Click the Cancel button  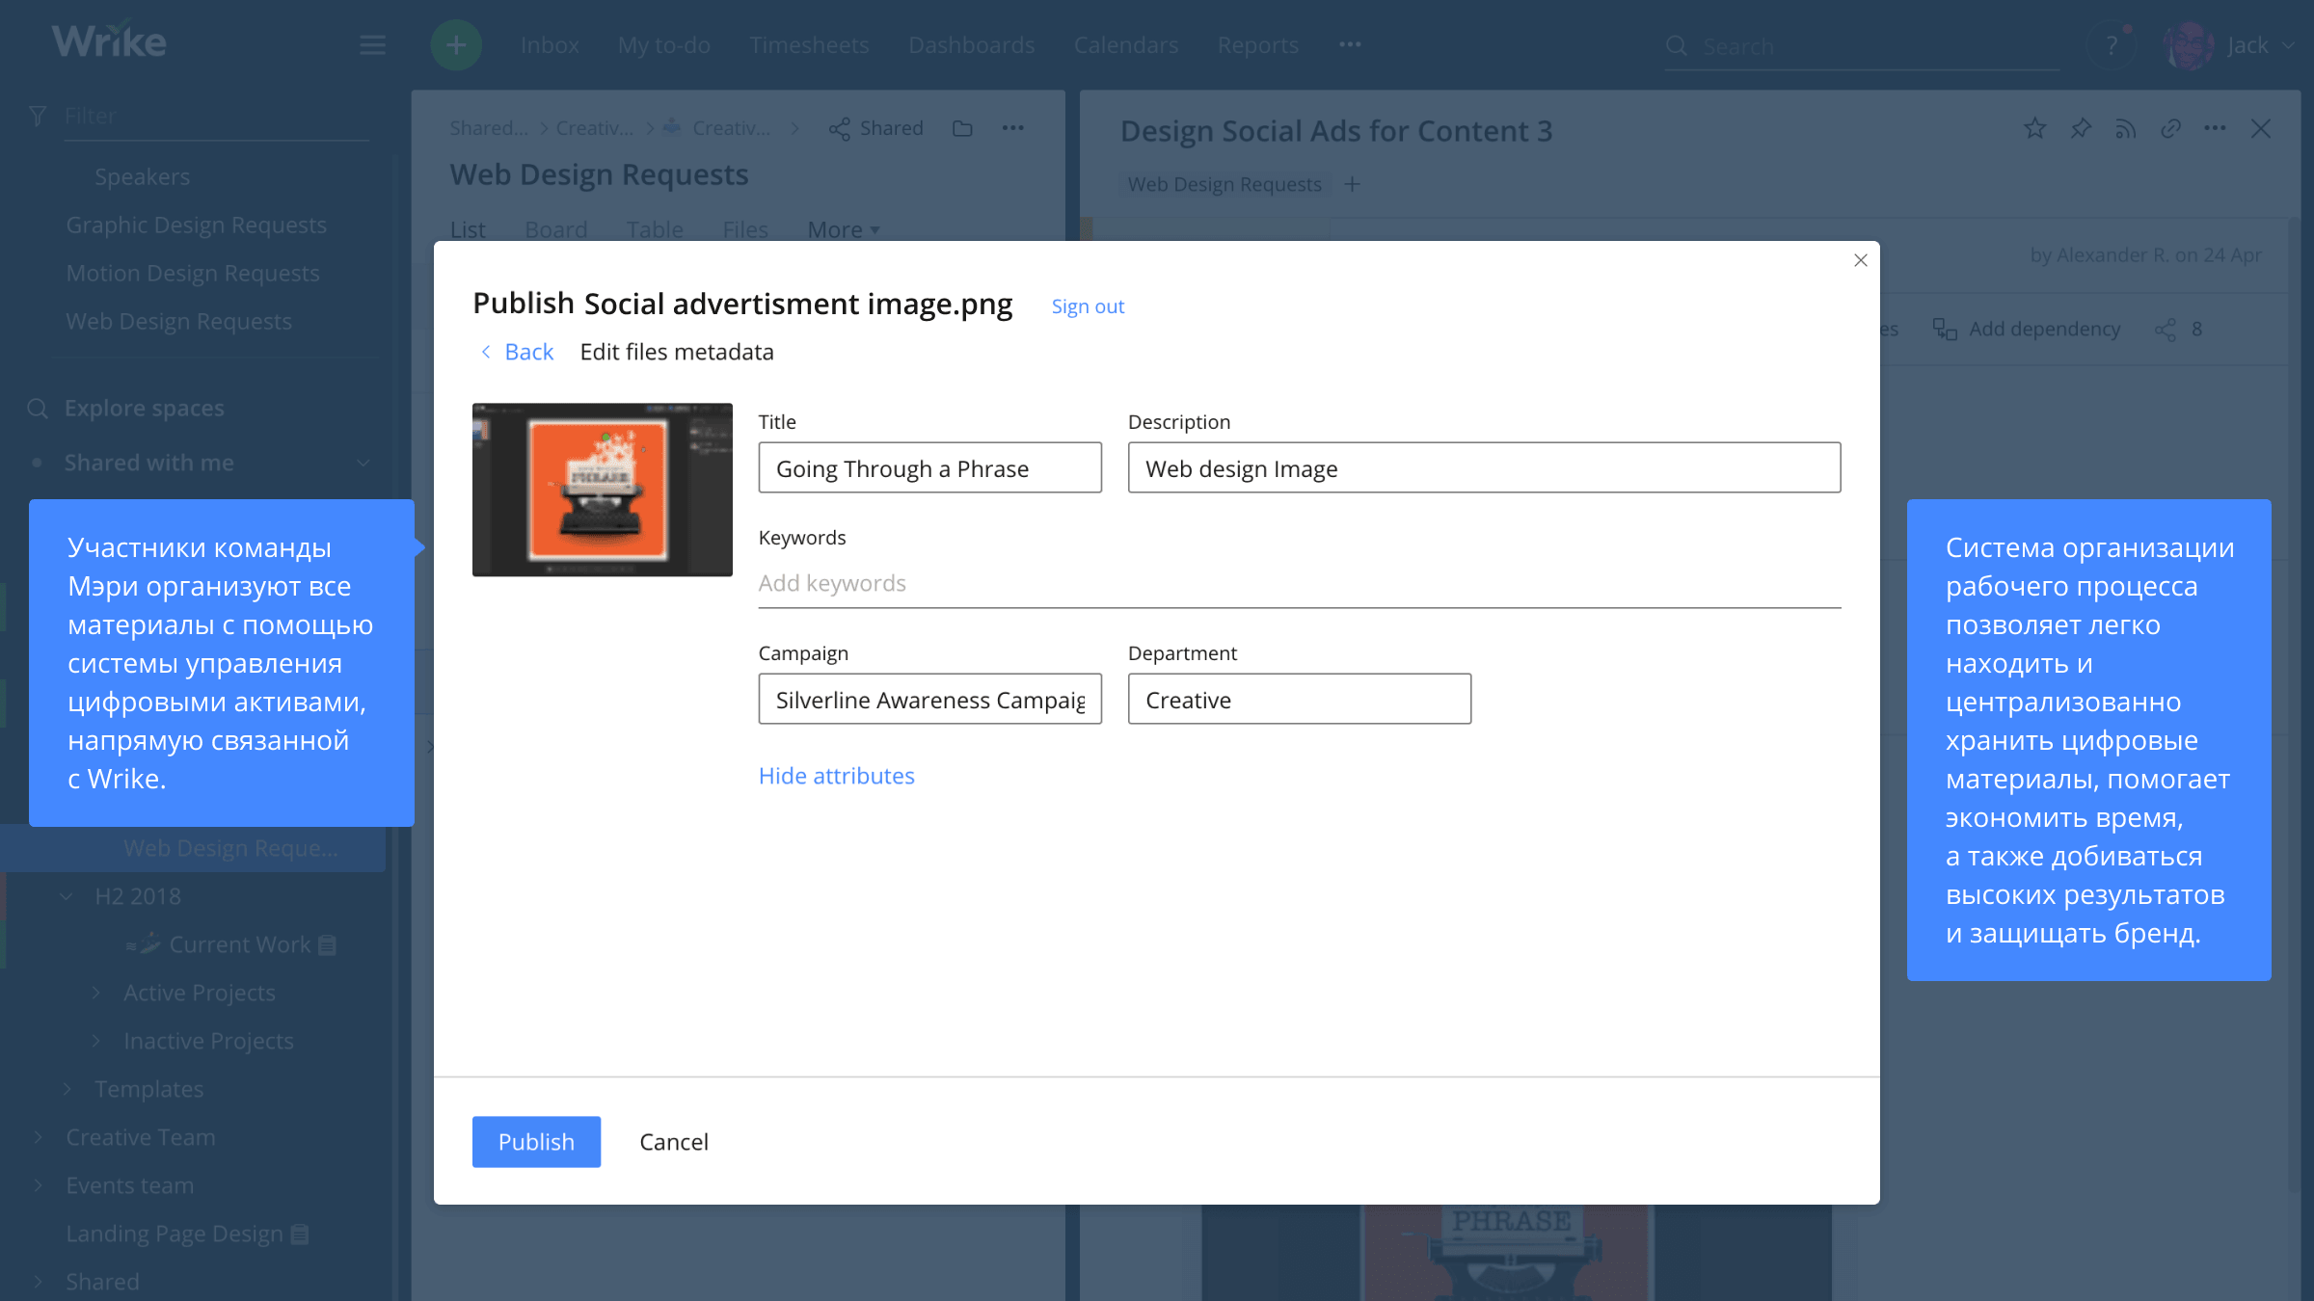click(673, 1142)
